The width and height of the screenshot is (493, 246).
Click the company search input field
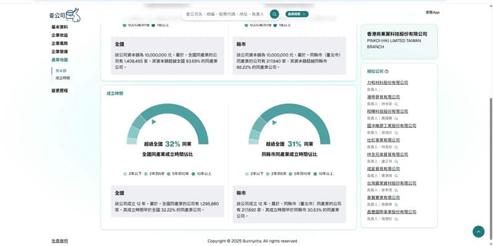pyautogui.click(x=225, y=14)
